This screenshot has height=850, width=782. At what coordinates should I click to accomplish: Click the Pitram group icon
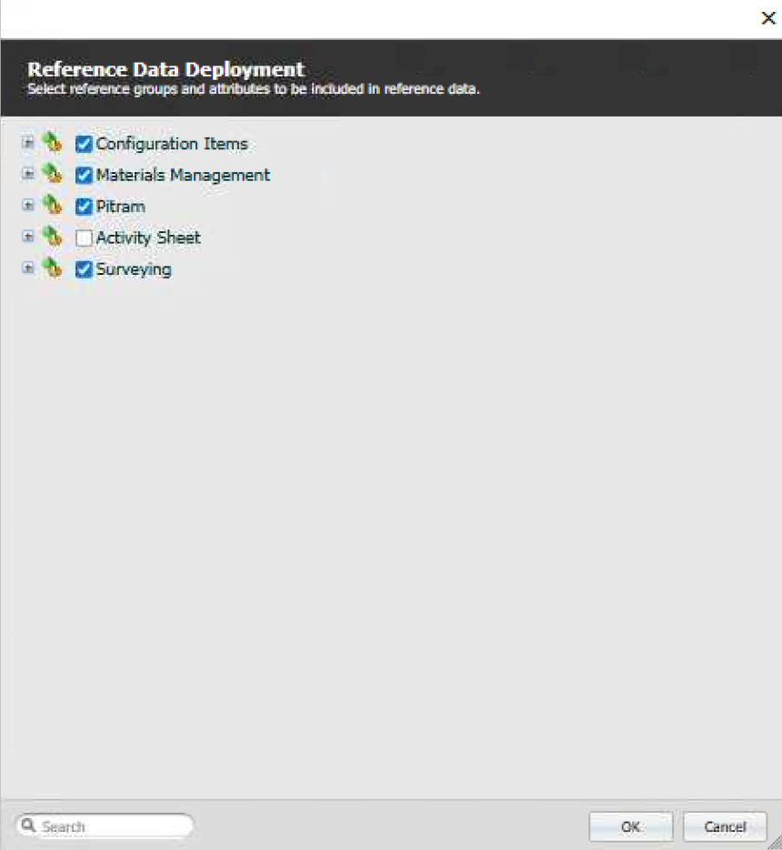tap(51, 206)
